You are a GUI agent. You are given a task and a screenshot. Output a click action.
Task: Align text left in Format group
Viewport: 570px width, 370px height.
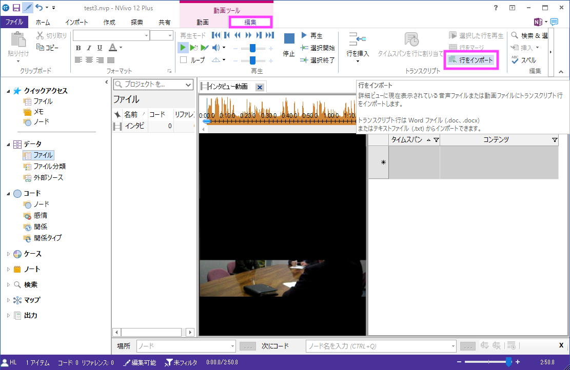tap(78, 60)
